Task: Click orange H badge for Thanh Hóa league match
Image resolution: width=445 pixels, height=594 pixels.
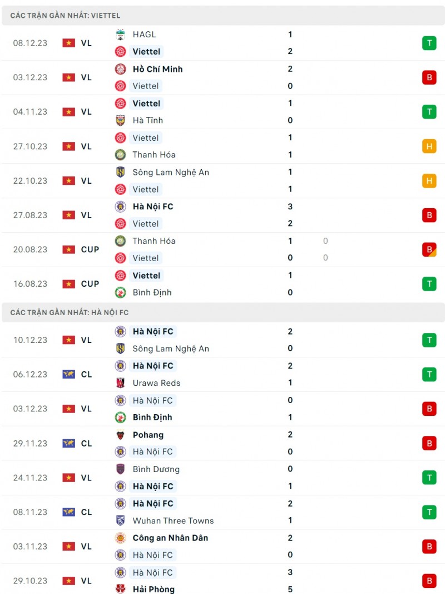Action: point(429,146)
